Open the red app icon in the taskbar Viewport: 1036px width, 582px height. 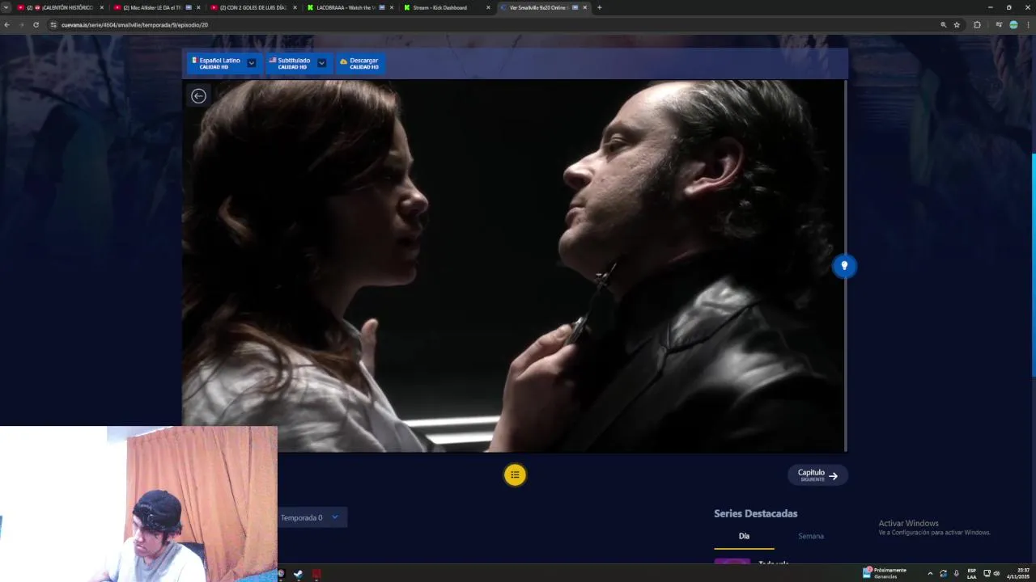tap(316, 575)
